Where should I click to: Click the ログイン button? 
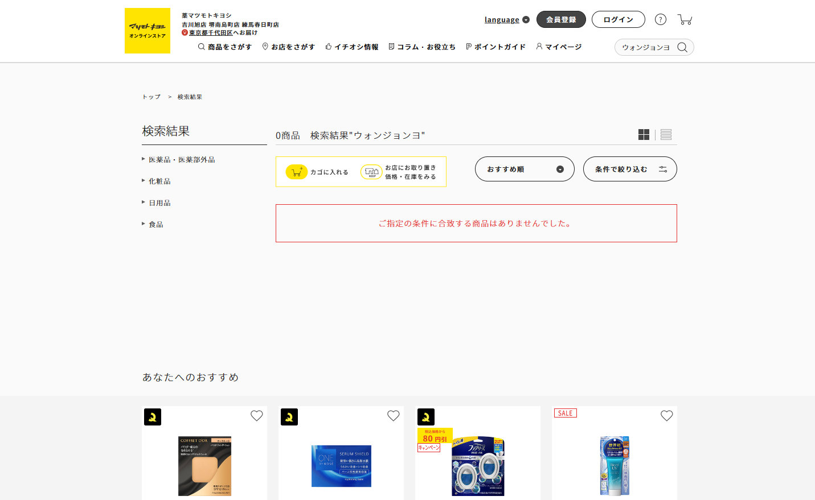[618, 19]
